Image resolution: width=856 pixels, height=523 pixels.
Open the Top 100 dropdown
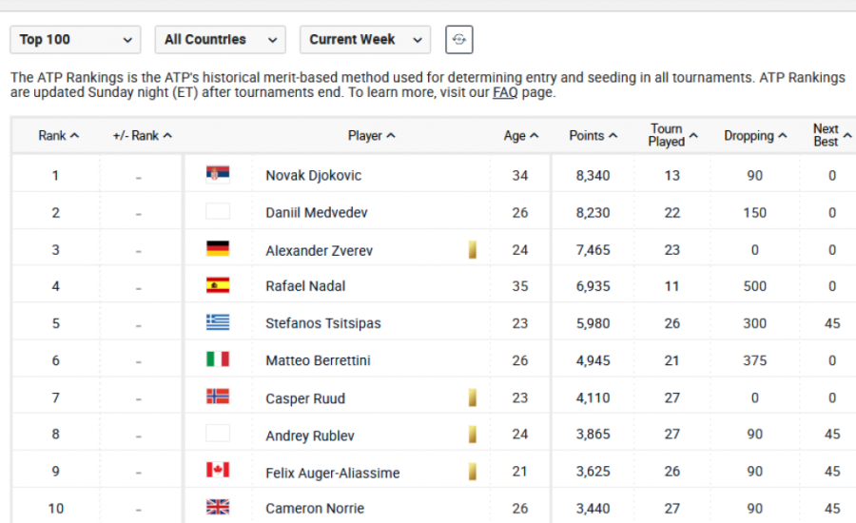(75, 39)
